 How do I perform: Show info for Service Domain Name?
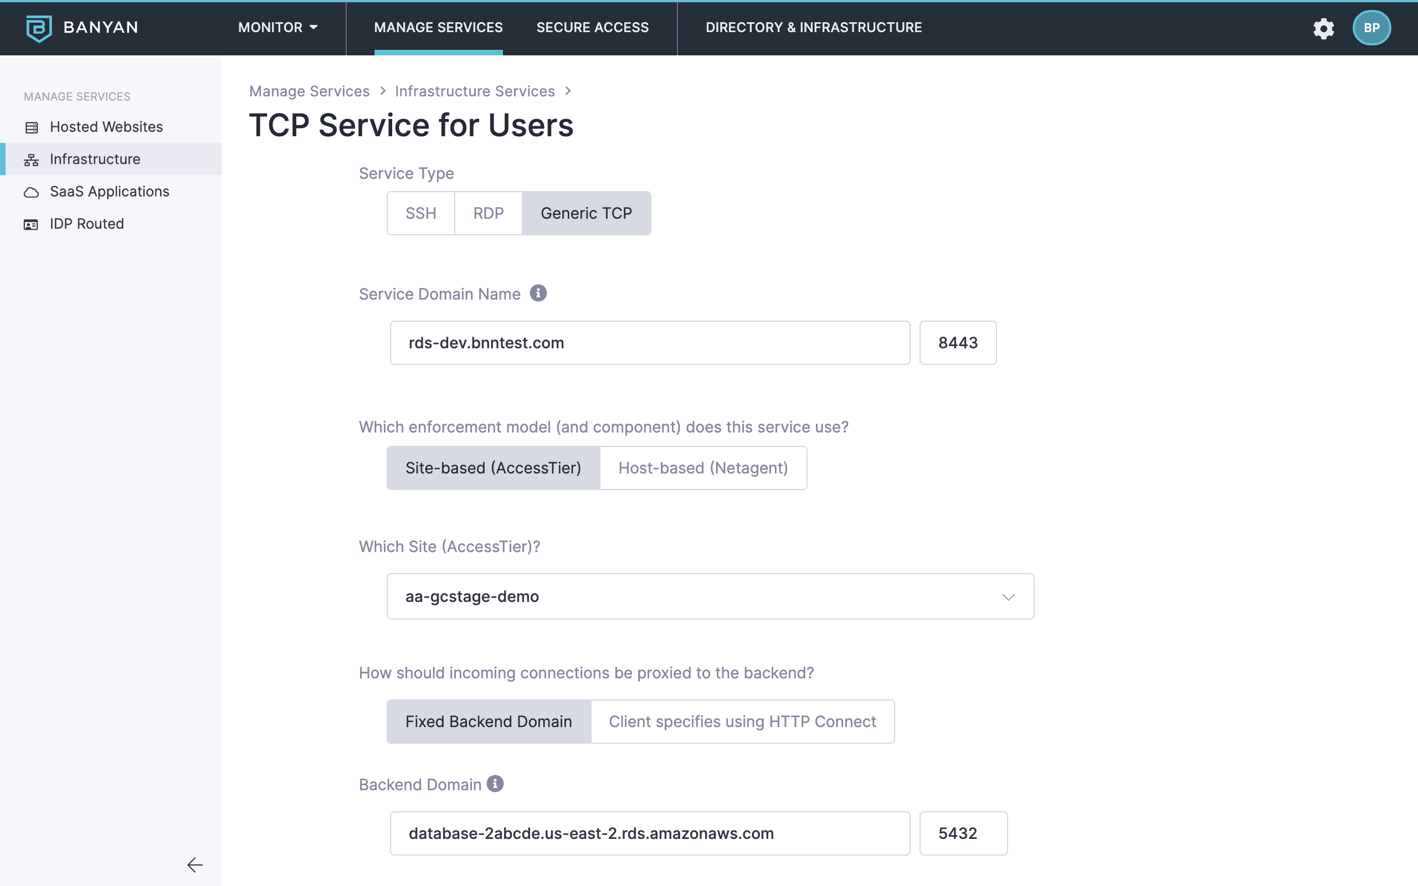(538, 293)
